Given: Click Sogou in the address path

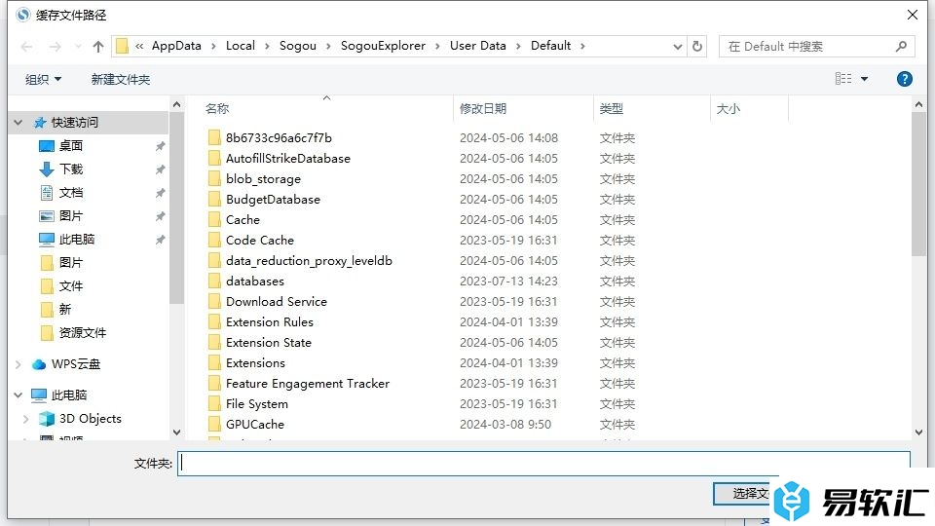Looking at the screenshot, I should click(x=298, y=46).
